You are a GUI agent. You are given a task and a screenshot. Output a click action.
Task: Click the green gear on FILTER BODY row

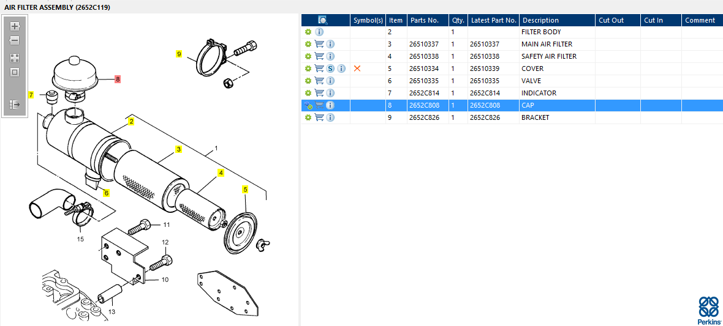(308, 32)
